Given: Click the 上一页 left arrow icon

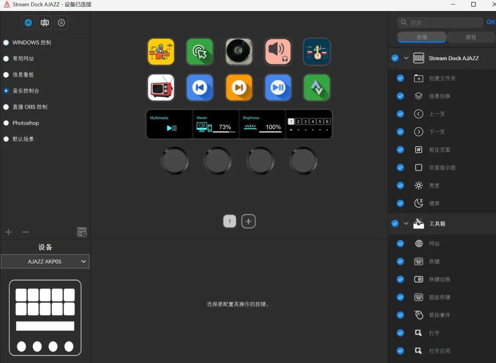Looking at the screenshot, I should click(x=418, y=114).
